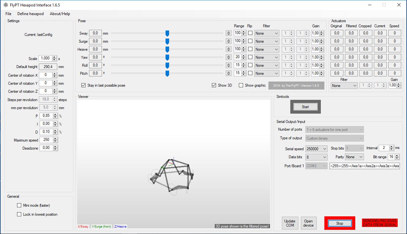Enable Mini mode (faster)
Image resolution: width=407 pixels, height=234 pixels.
pos(19,205)
